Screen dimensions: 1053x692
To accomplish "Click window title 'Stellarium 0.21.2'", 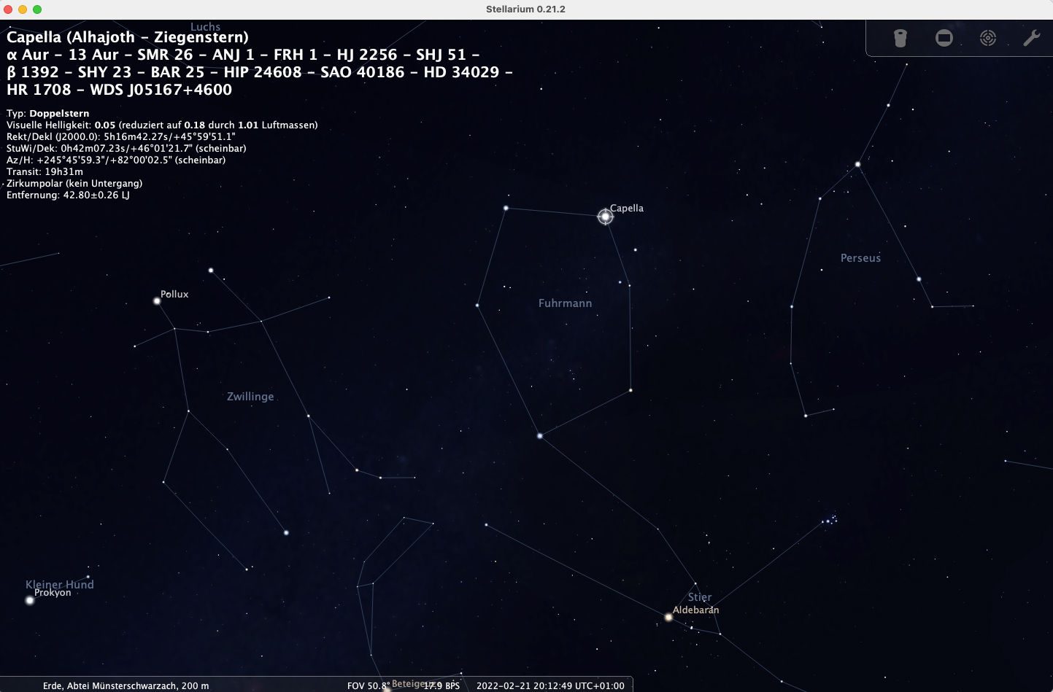I will tap(525, 9).
